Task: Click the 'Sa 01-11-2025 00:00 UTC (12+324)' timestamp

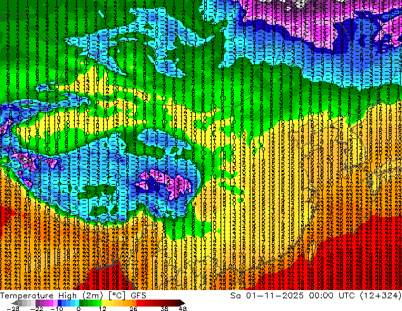Action: pyautogui.click(x=316, y=296)
